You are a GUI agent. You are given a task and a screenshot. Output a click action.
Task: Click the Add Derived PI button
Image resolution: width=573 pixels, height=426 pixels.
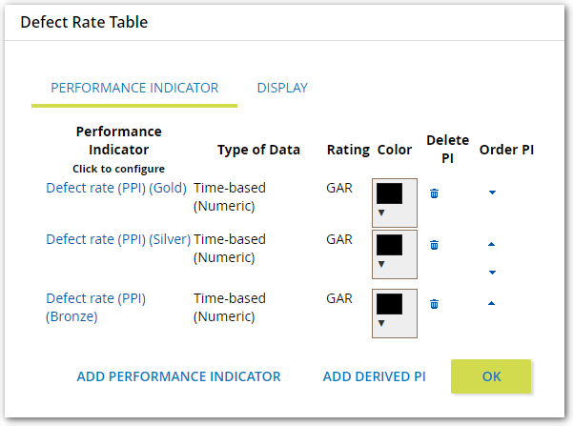pos(374,376)
